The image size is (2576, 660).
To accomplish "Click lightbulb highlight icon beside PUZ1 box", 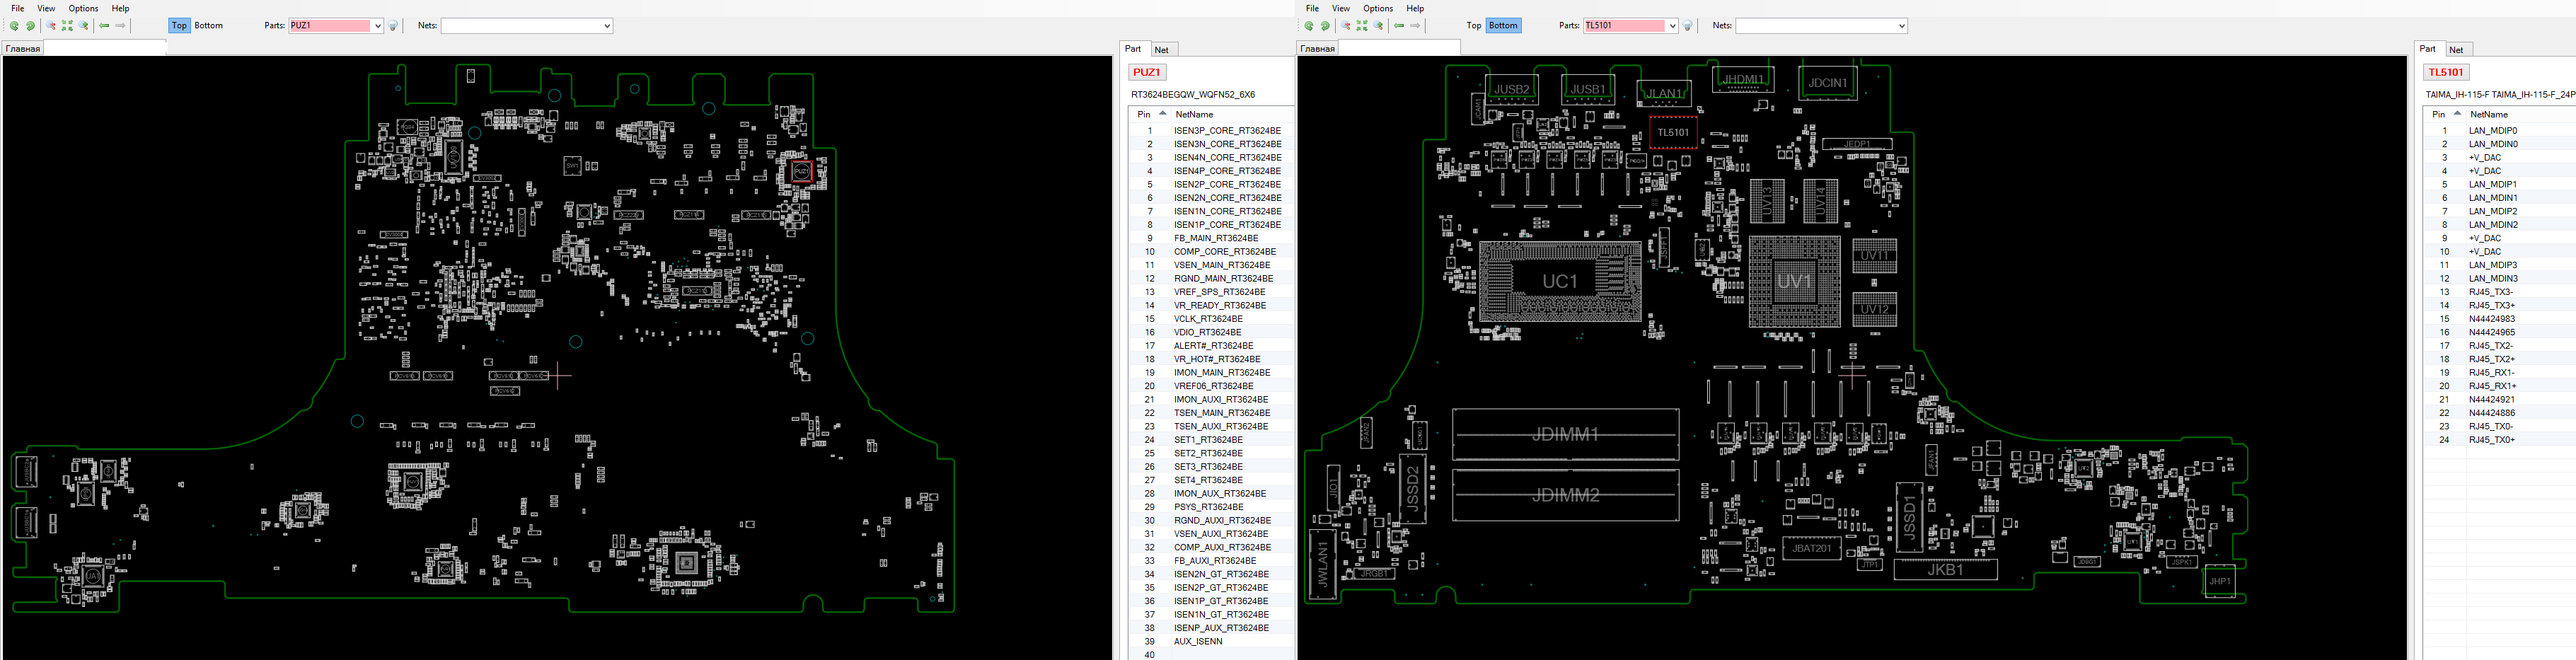I will (393, 26).
